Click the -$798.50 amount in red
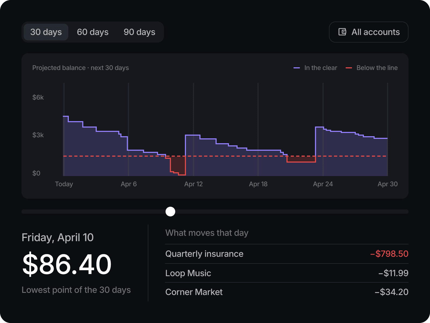The width and height of the screenshot is (430, 323). tap(389, 254)
